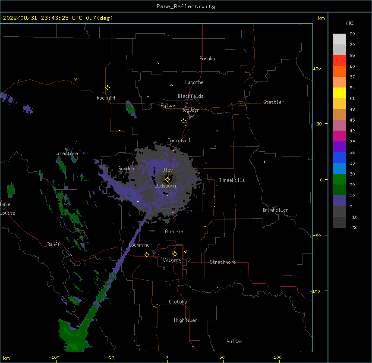Click the light gray 80 dBZ legend swatch
372x363 pixels.
(x=339, y=39)
